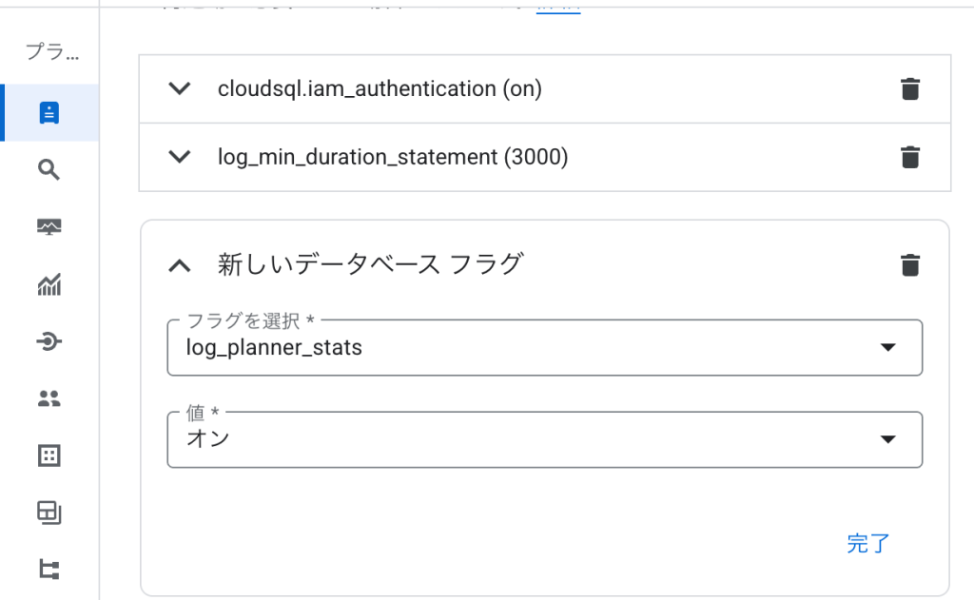The height and width of the screenshot is (600, 974).
Task: Open the Replicas hierarchy sidebar icon
Action: tap(49, 570)
